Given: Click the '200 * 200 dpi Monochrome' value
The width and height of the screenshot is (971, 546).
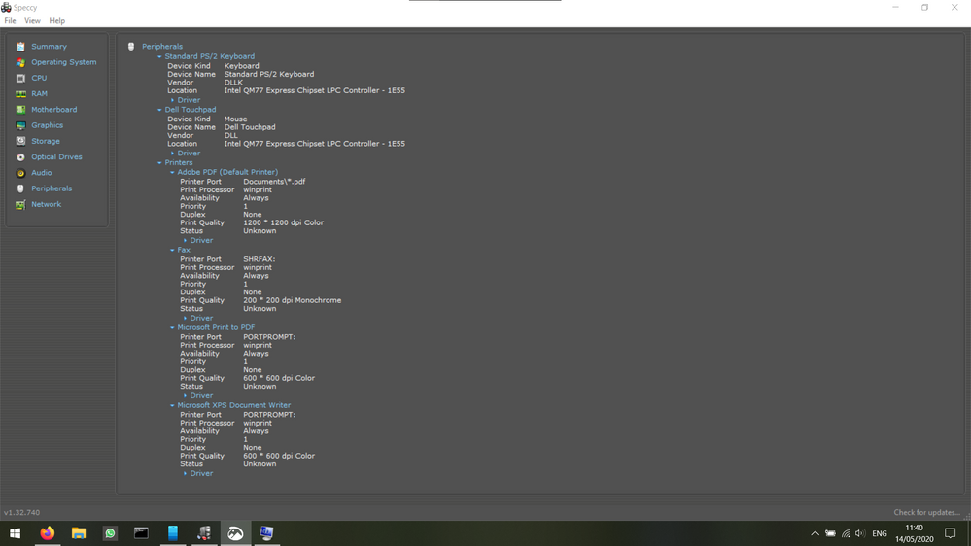Looking at the screenshot, I should (x=292, y=300).
